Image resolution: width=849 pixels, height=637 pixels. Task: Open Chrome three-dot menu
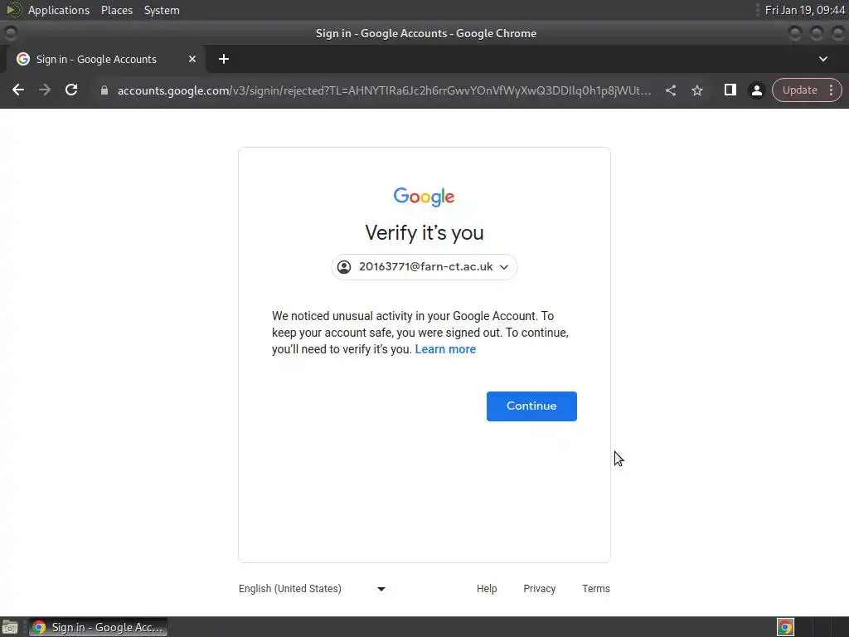(x=831, y=90)
